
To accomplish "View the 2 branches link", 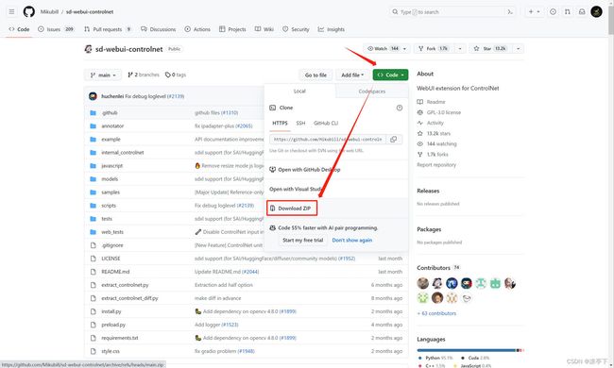I will 144,75.
